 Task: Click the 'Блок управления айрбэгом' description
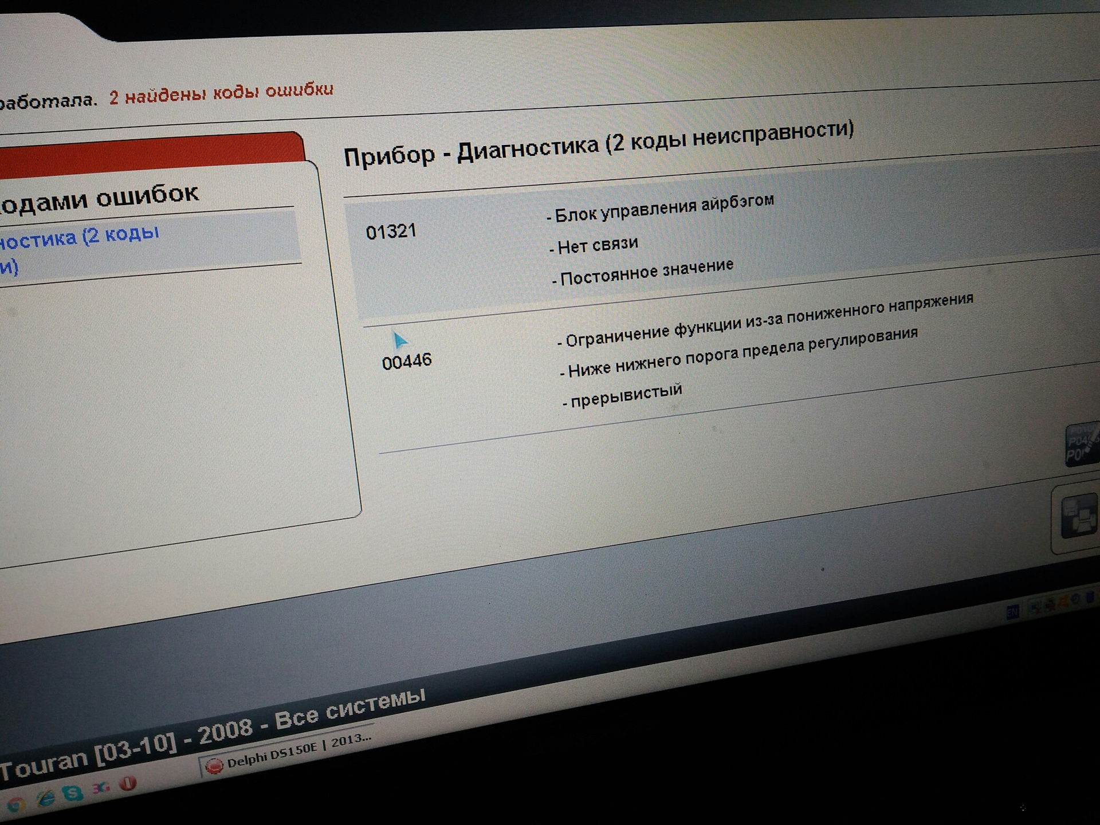tap(661, 209)
